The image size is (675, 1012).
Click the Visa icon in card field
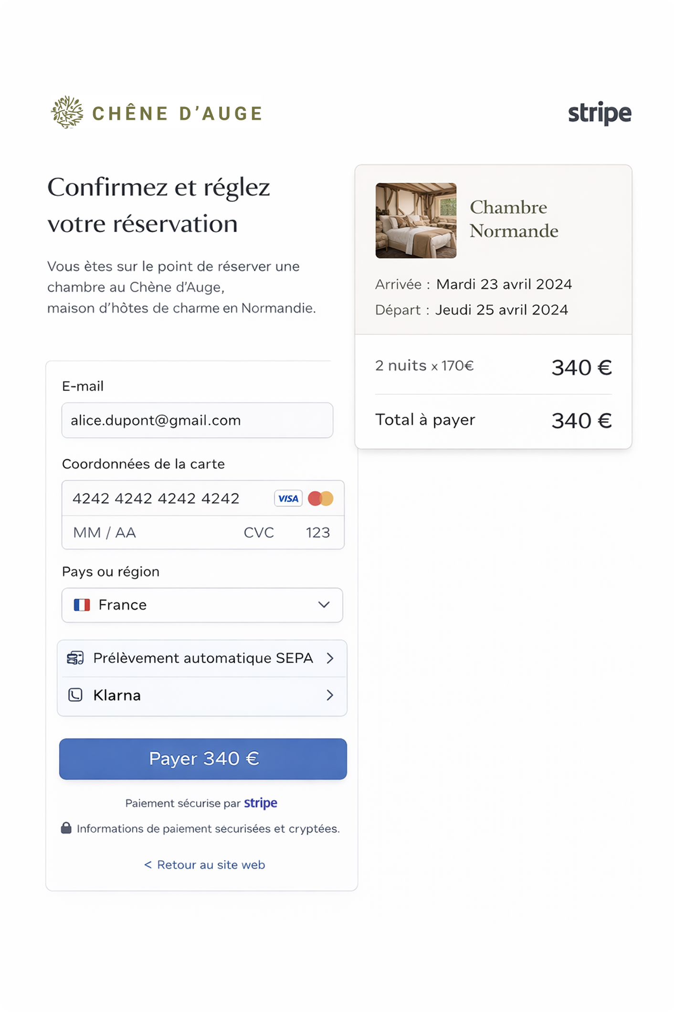pos(288,498)
